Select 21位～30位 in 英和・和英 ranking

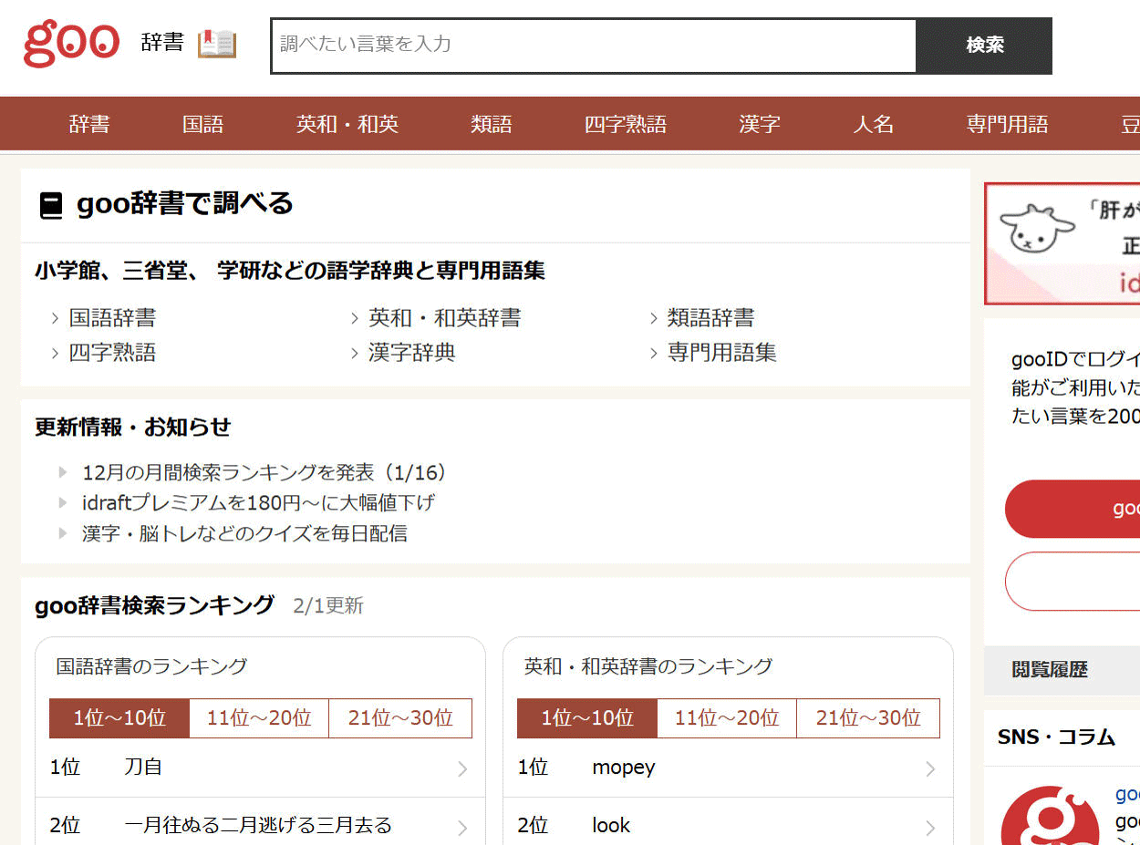(868, 718)
